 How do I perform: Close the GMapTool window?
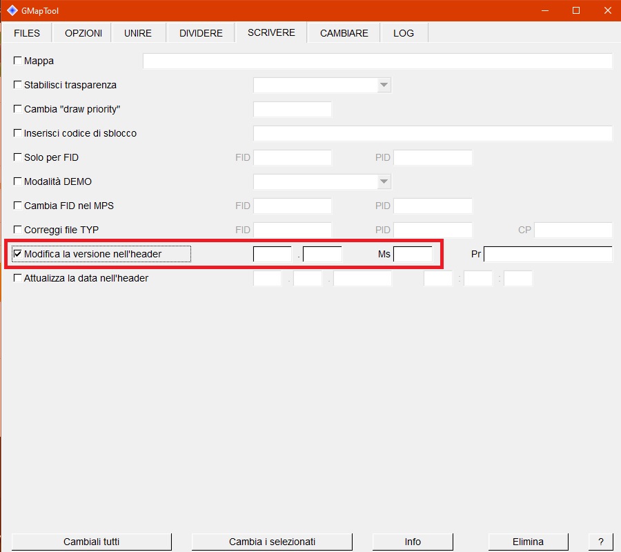[607, 10]
